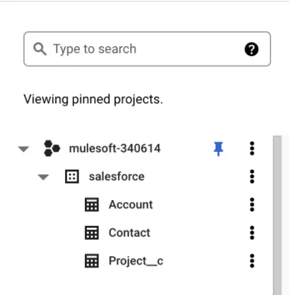Image resolution: width=289 pixels, height=295 pixels.
Task: Click the Project__c table icon
Action: coord(92,261)
